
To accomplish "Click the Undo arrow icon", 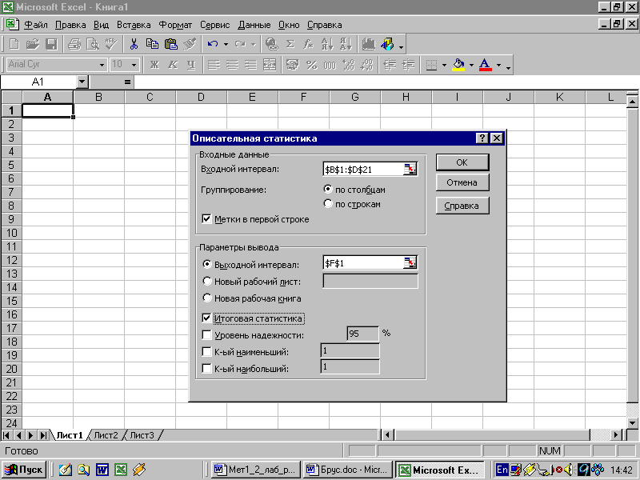I will coord(213,44).
